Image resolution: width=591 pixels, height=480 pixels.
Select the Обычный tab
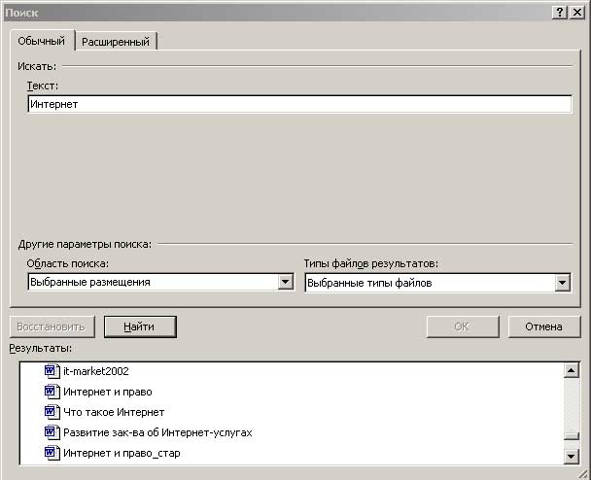41,41
